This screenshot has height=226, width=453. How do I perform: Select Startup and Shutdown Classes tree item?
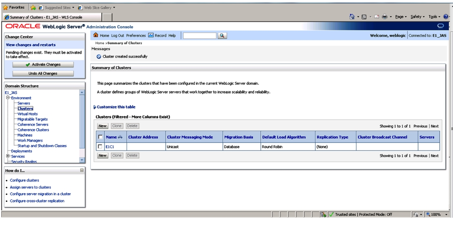click(42, 145)
